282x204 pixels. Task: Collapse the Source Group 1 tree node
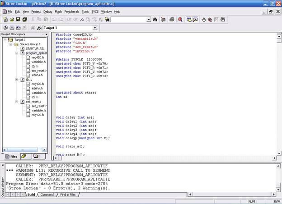(x=11, y=44)
